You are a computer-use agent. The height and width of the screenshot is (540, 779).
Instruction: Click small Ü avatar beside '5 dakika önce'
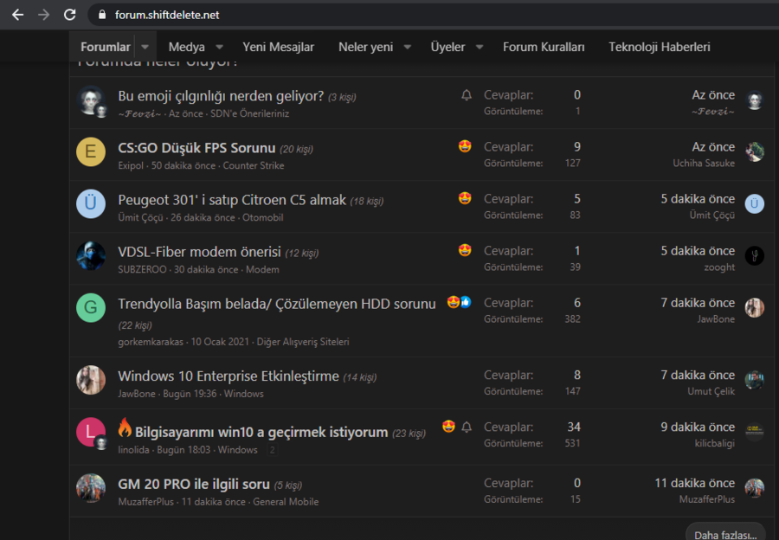point(754,203)
